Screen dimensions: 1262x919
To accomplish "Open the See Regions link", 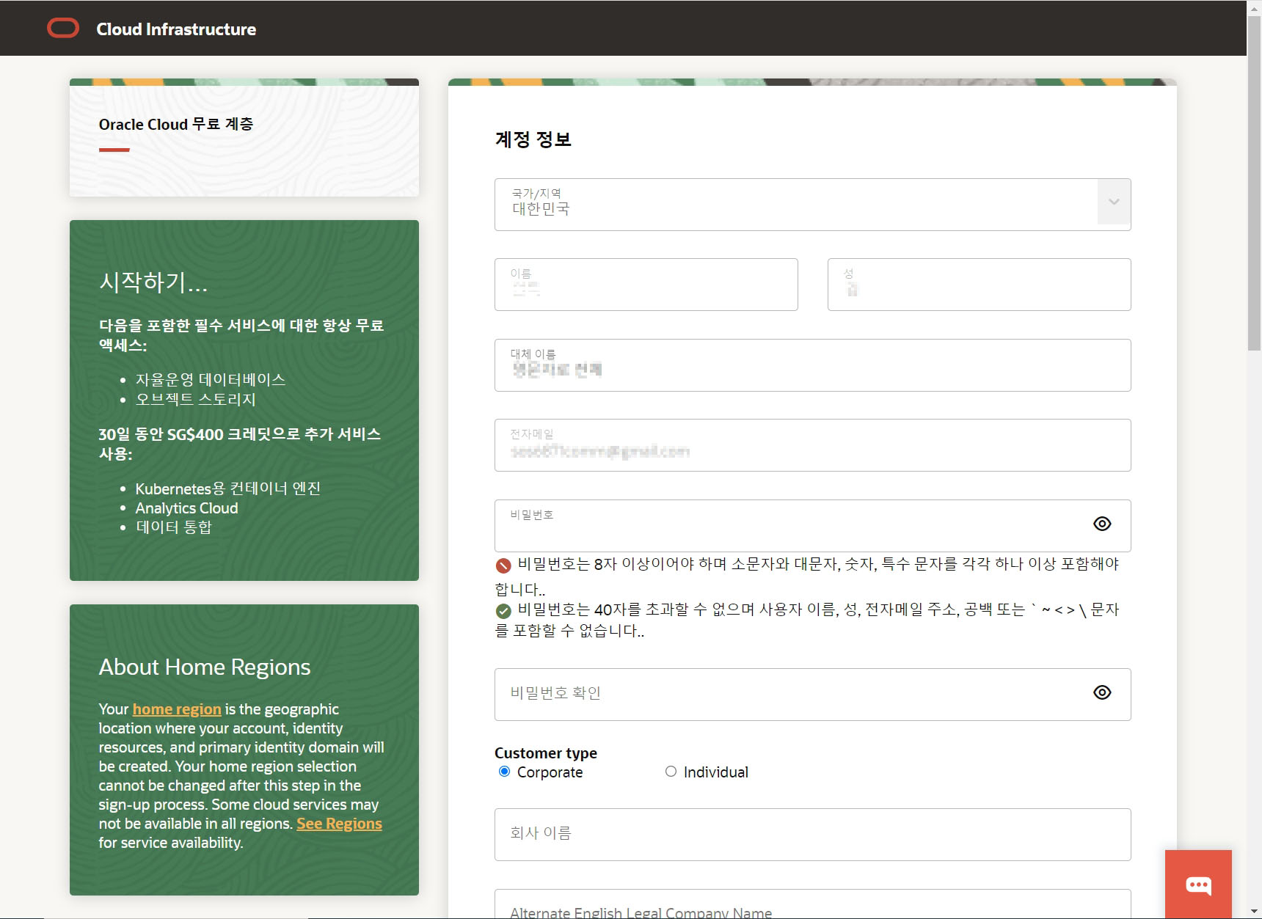I will click(339, 824).
